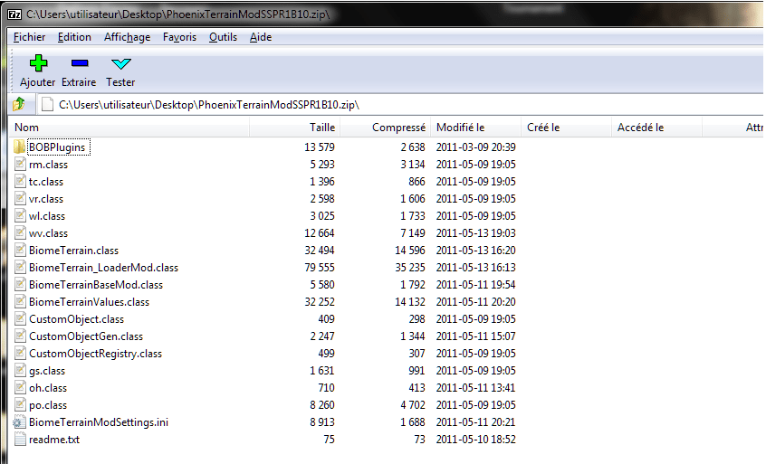
Task: Open the Affichage menu
Action: coord(127,37)
